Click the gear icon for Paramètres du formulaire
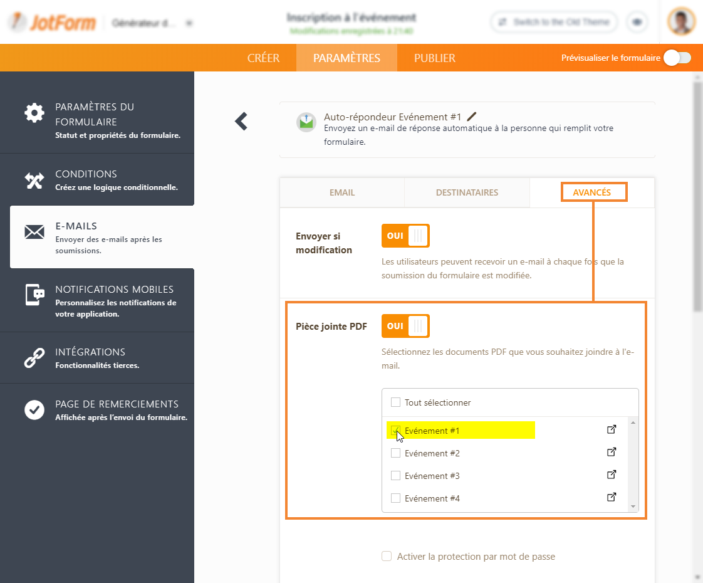Screen dimensions: 703x583 pyautogui.click(x=34, y=113)
